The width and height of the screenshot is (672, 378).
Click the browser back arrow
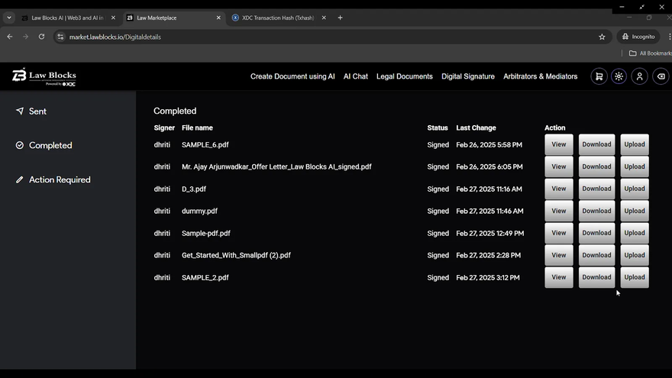10,37
